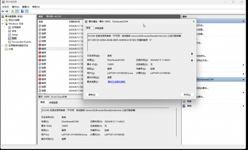Close the event properties dialog with X
The height and width of the screenshot is (150, 248).
point(194,22)
